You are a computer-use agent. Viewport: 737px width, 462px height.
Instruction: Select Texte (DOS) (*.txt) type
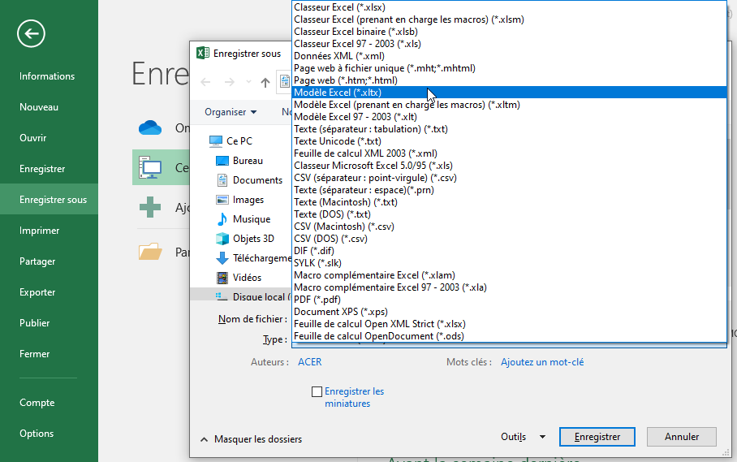point(509,214)
